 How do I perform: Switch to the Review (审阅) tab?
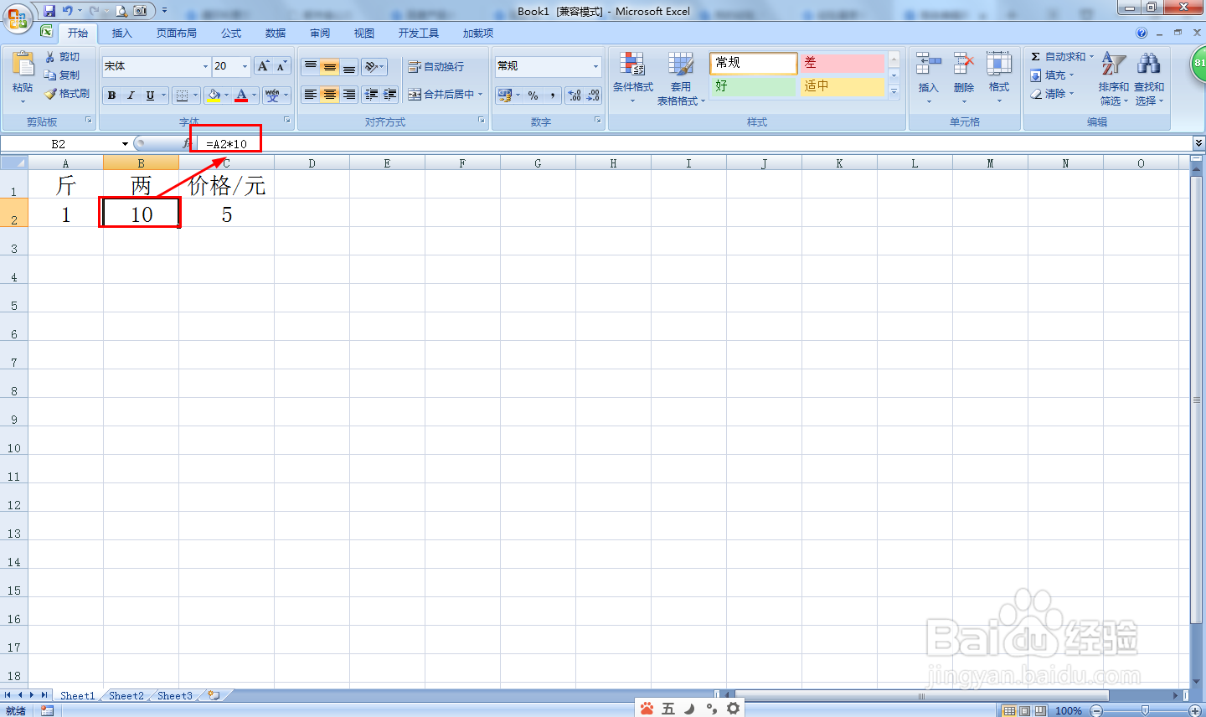coord(320,34)
